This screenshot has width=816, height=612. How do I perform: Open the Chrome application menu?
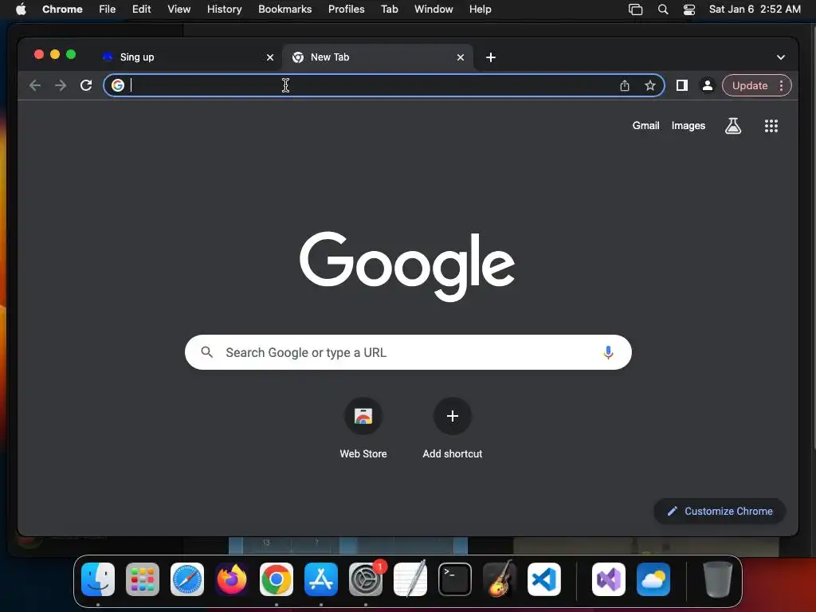[x=62, y=10]
